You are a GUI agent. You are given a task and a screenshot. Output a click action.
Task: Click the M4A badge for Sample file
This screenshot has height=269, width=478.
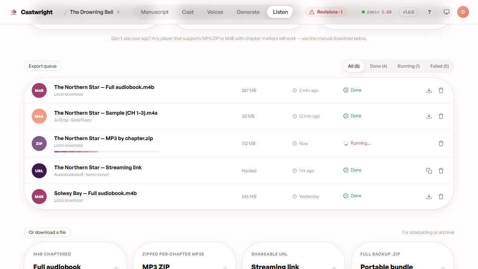click(x=39, y=116)
